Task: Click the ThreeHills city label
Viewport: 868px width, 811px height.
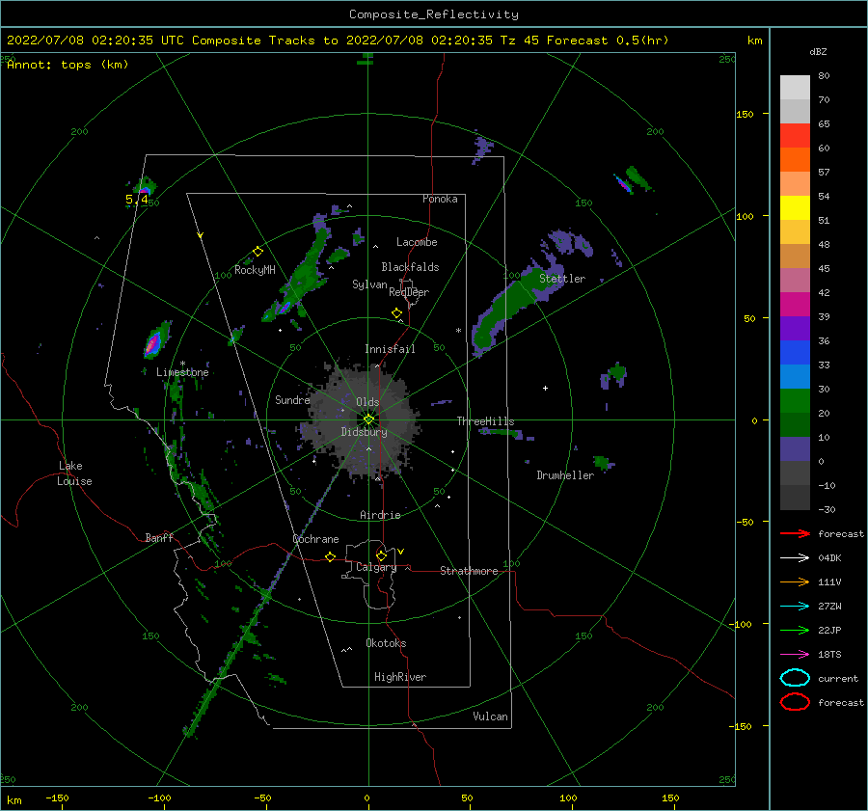Action: (485, 421)
